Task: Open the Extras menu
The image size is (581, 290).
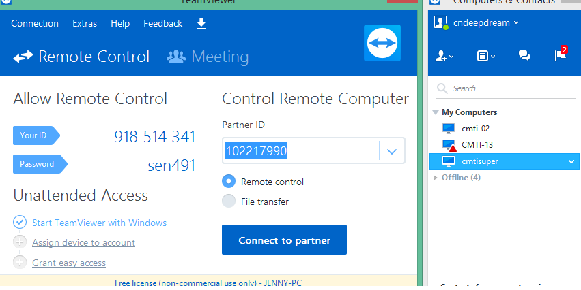Action: click(x=85, y=23)
